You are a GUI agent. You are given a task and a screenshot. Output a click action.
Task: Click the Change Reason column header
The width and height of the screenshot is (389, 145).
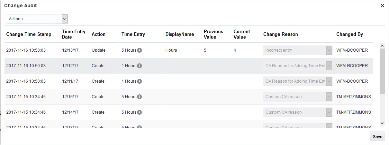(280, 34)
